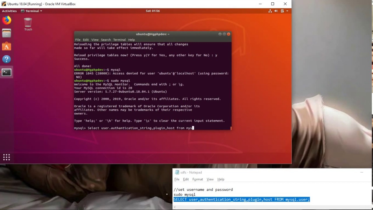Open the Activities overview
The width and height of the screenshot is (373, 210).
pos(9,11)
